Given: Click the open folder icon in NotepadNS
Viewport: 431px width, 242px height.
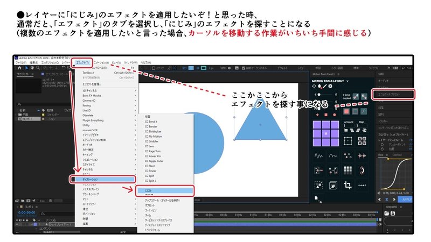Looking at the screenshot, I should pos(387,213).
